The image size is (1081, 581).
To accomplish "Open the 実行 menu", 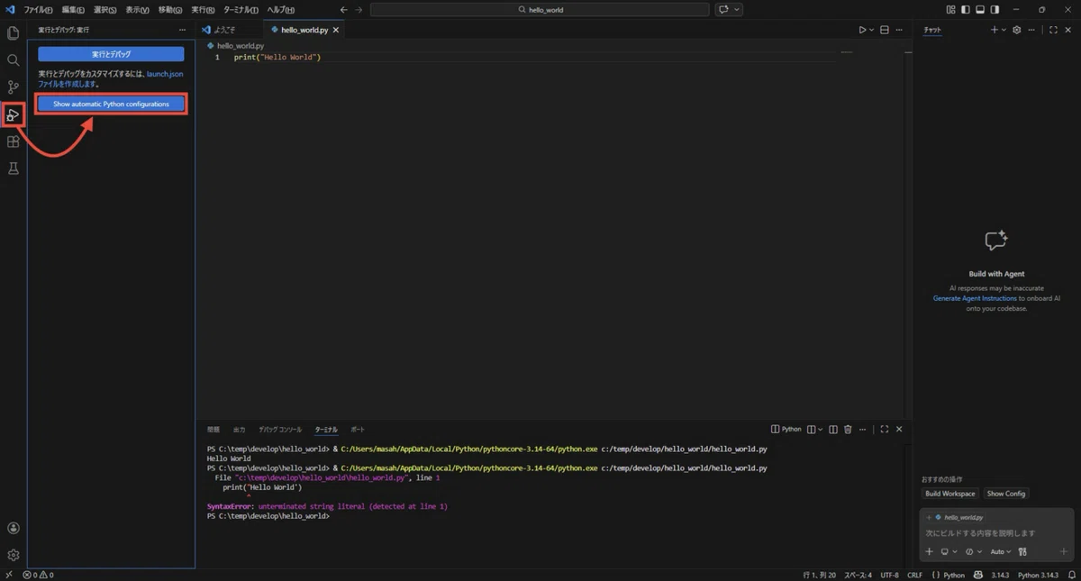I will (204, 9).
